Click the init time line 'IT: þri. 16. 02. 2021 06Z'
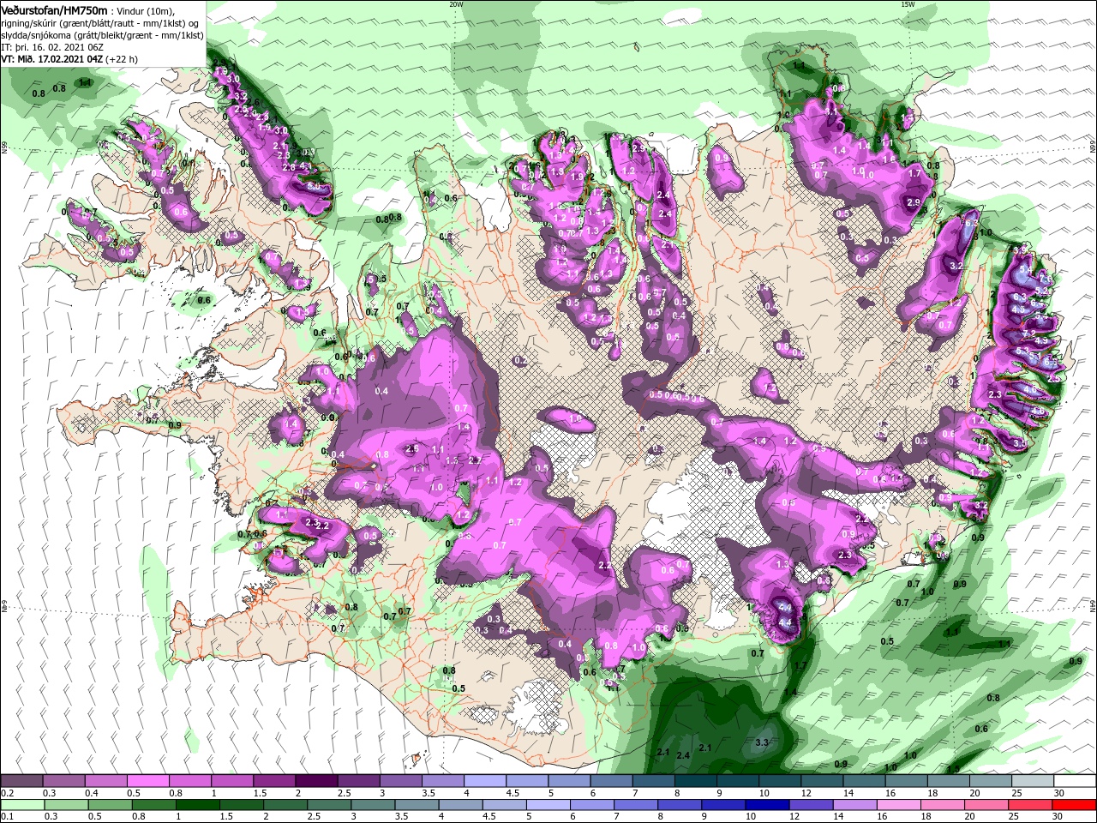This screenshot has height=823, width=1097. pos(51,48)
